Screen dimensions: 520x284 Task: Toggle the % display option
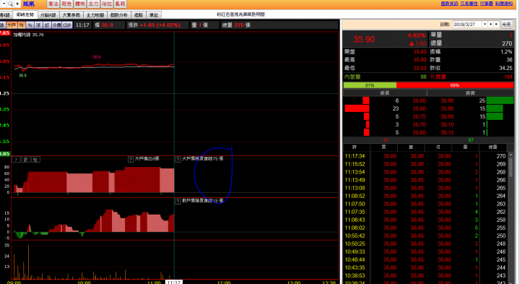pos(30,25)
